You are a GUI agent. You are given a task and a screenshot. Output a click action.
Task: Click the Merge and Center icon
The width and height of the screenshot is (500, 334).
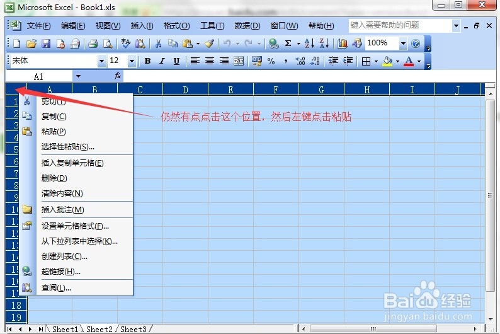point(239,61)
